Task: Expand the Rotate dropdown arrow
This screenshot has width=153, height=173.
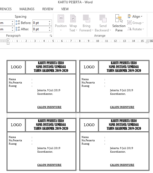Action: 143,29
